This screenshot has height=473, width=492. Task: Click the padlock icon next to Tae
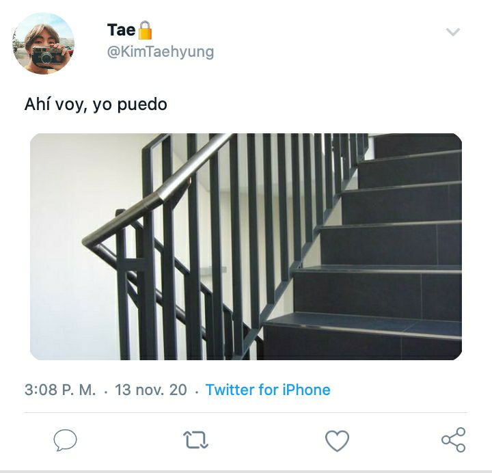click(145, 30)
